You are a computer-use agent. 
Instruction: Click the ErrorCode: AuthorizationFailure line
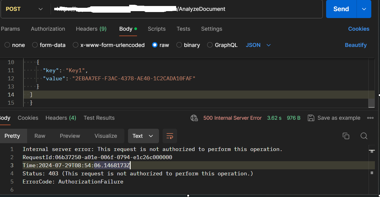tap(73, 182)
